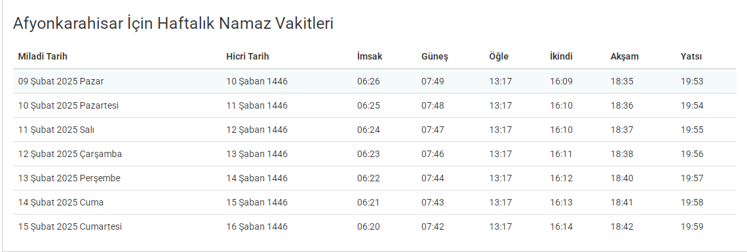Click the Afyonkarahisar İçin Haftalık Namaz Vakitleri heading
The height and width of the screenshot is (252, 747).
click(x=173, y=24)
